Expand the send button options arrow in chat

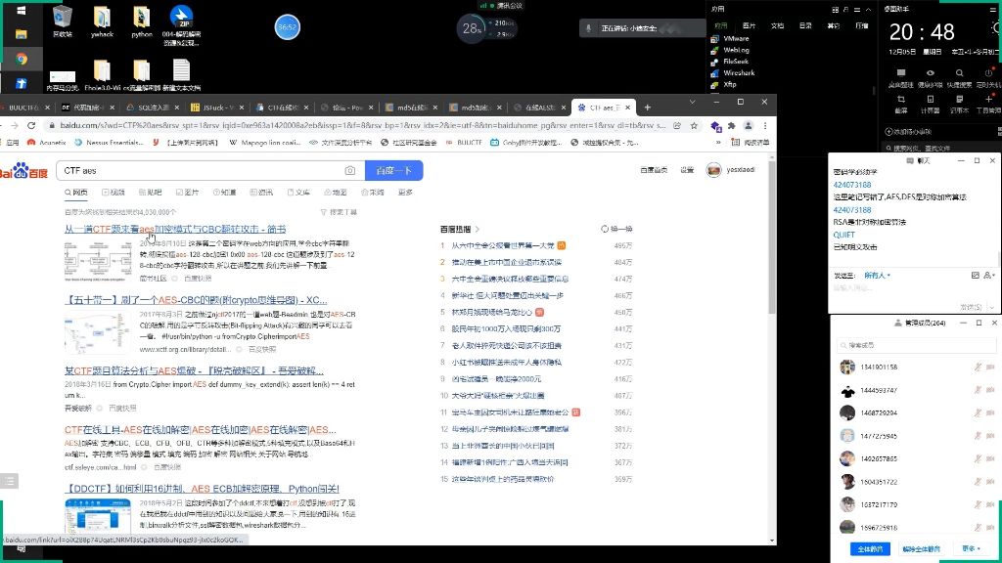(992, 307)
